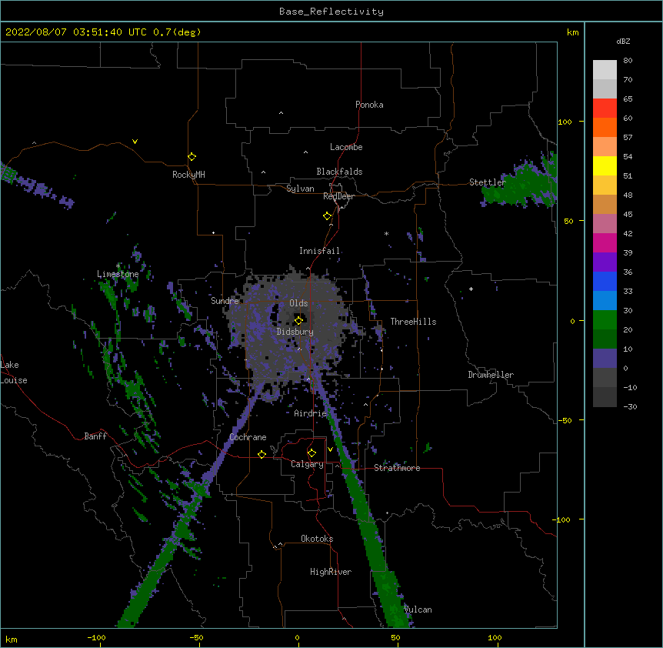The width and height of the screenshot is (663, 648).
Task: Select the white plus marker north of Drumheller
Action: 471,289
